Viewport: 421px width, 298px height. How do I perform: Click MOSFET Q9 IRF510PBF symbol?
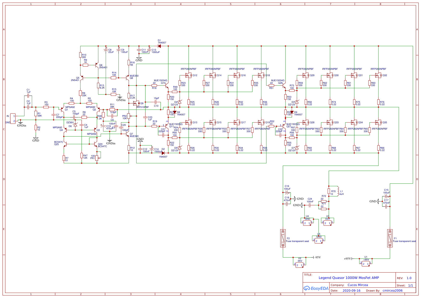(x=136, y=103)
